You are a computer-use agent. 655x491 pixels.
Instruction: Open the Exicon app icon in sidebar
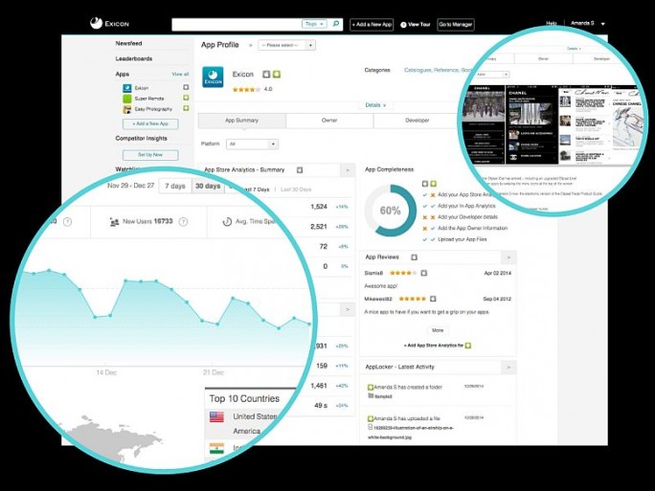point(127,88)
